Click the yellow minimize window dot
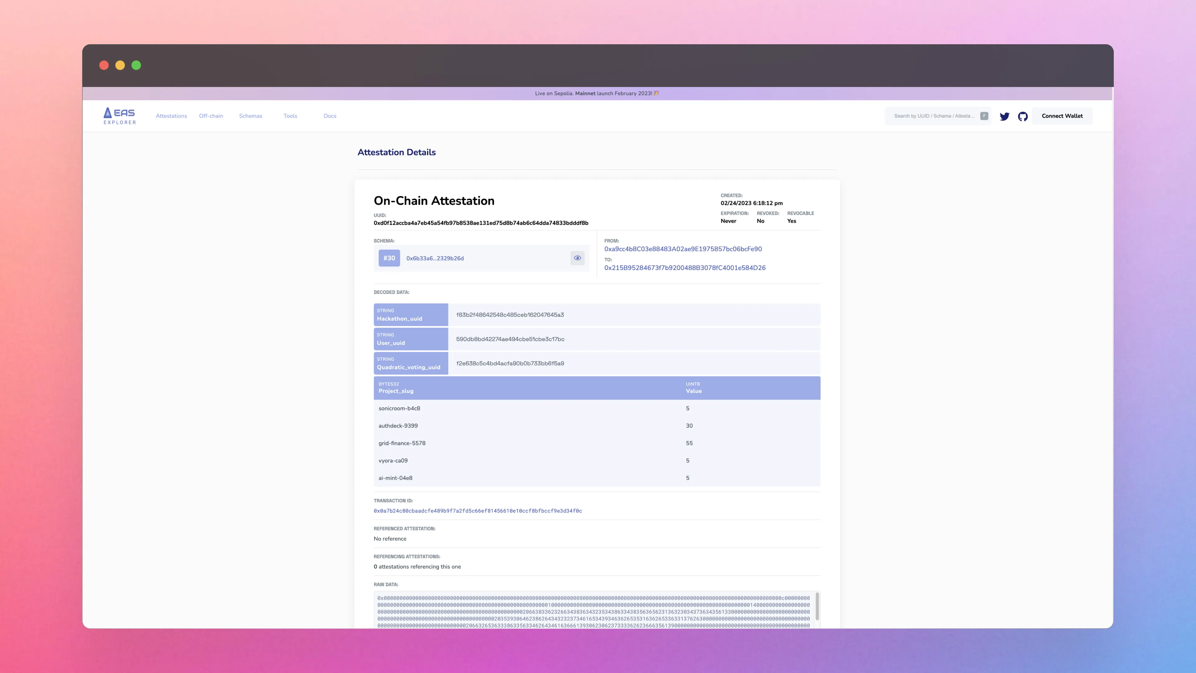 tap(120, 65)
